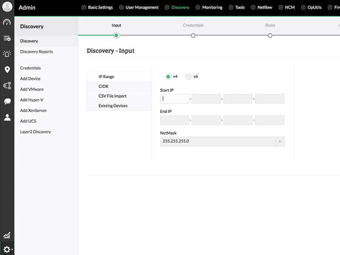Open Discovery Reports in the side panel

click(x=37, y=52)
